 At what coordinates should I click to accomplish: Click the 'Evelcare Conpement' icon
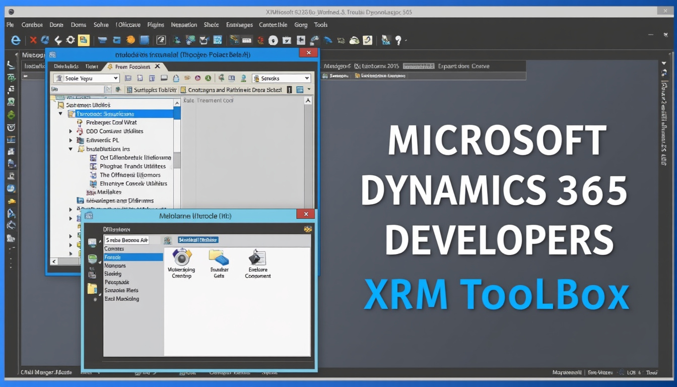(x=257, y=257)
